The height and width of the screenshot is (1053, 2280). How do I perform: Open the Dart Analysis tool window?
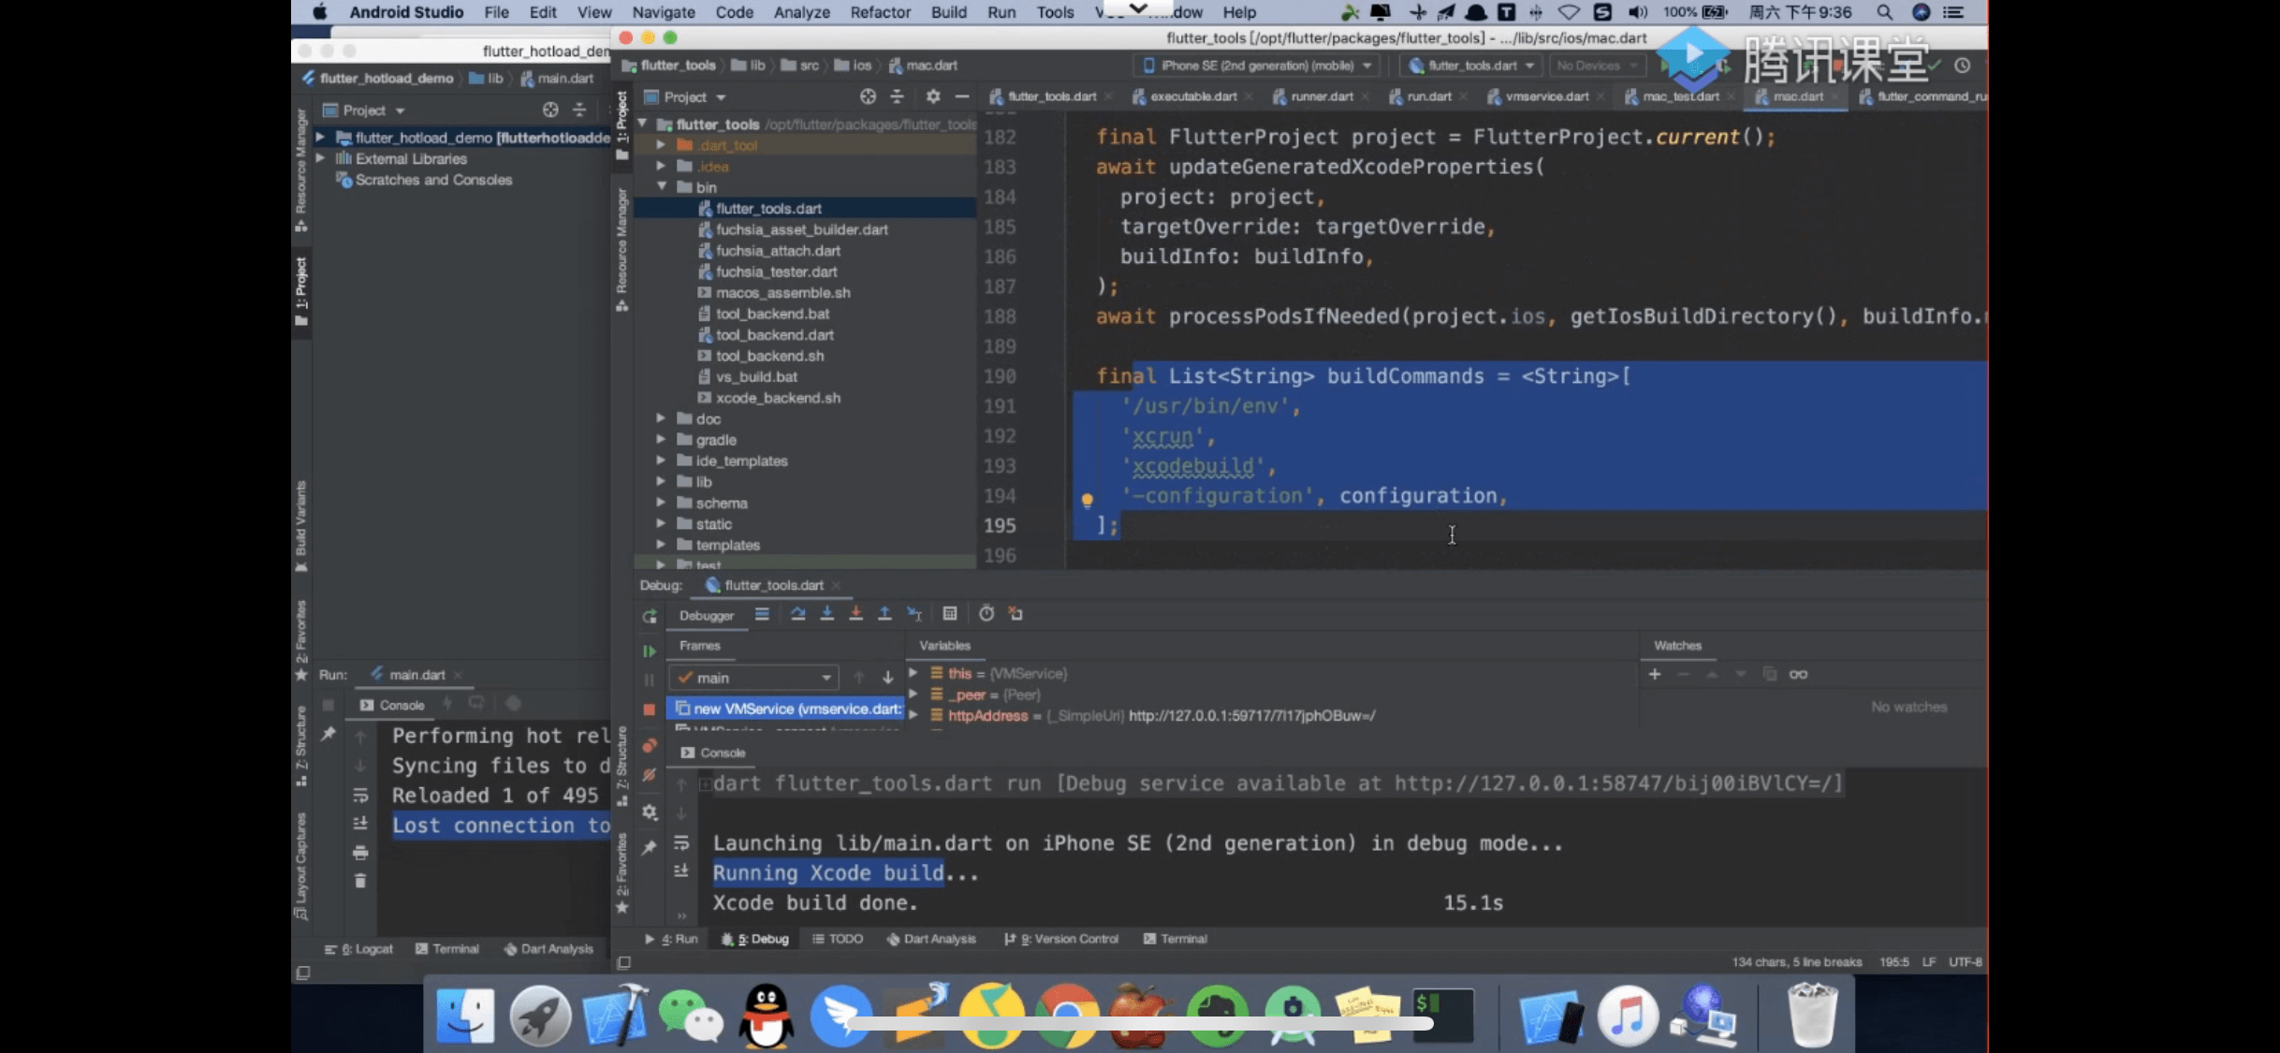pos(931,939)
